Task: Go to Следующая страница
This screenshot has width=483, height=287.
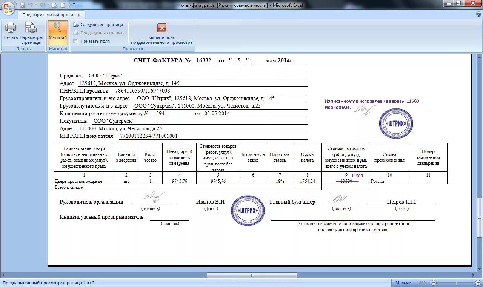Action: point(98,25)
